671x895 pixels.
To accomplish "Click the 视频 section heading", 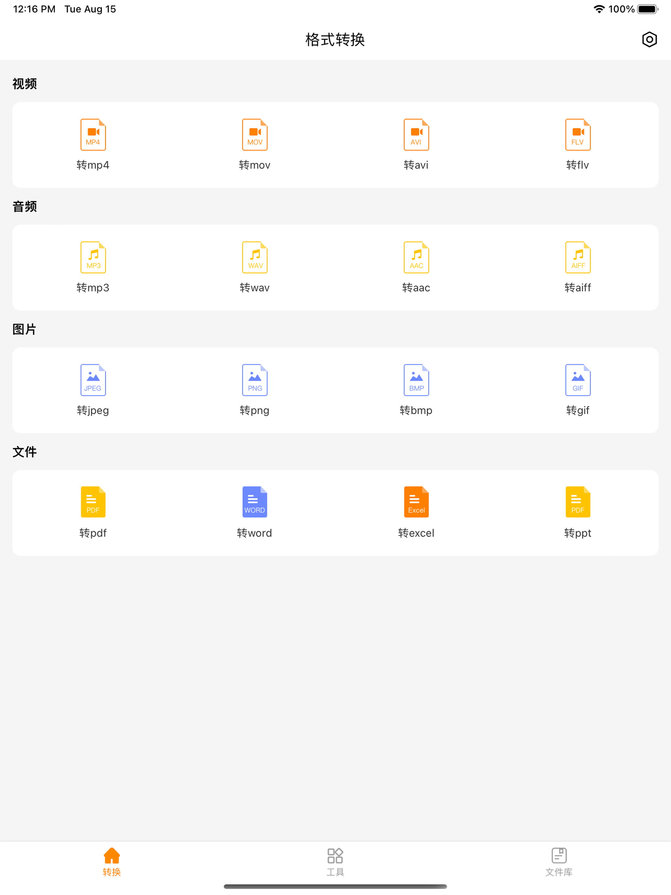I will 25,84.
